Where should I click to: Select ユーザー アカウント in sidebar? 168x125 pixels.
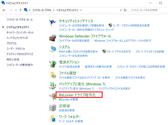[x=16, y=49]
